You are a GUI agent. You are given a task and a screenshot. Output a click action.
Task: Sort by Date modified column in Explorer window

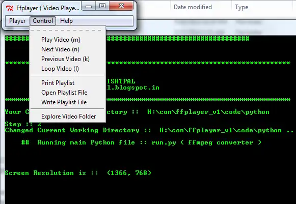point(193,7)
